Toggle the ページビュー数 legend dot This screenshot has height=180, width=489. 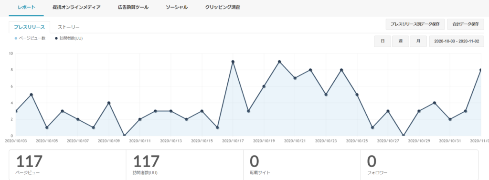[16, 38]
